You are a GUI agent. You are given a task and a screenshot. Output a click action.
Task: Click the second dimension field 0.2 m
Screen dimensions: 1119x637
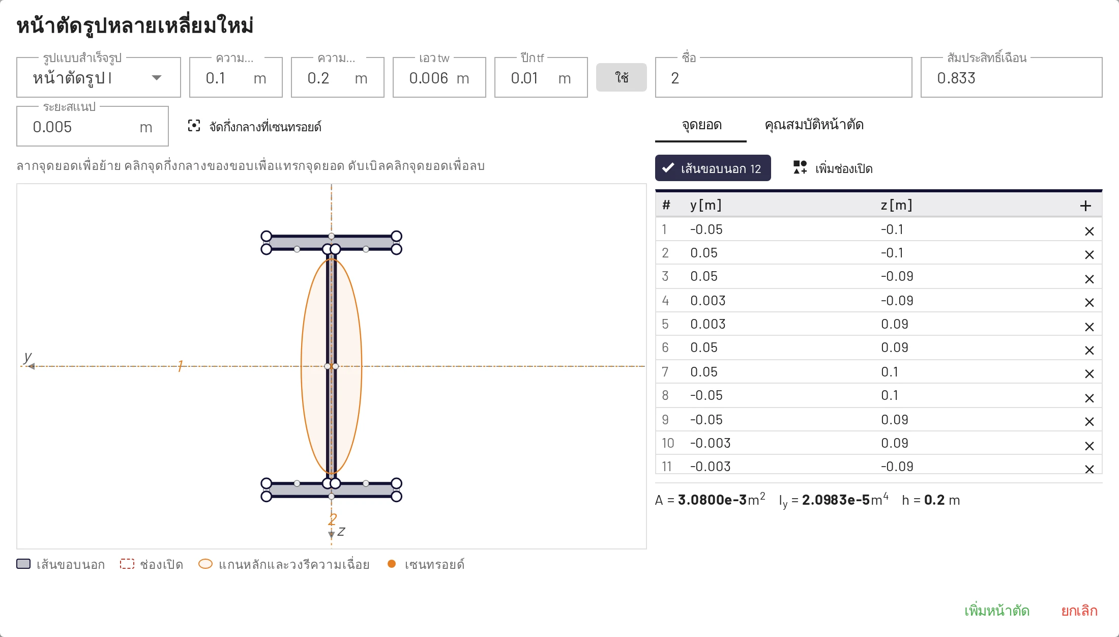coord(338,77)
